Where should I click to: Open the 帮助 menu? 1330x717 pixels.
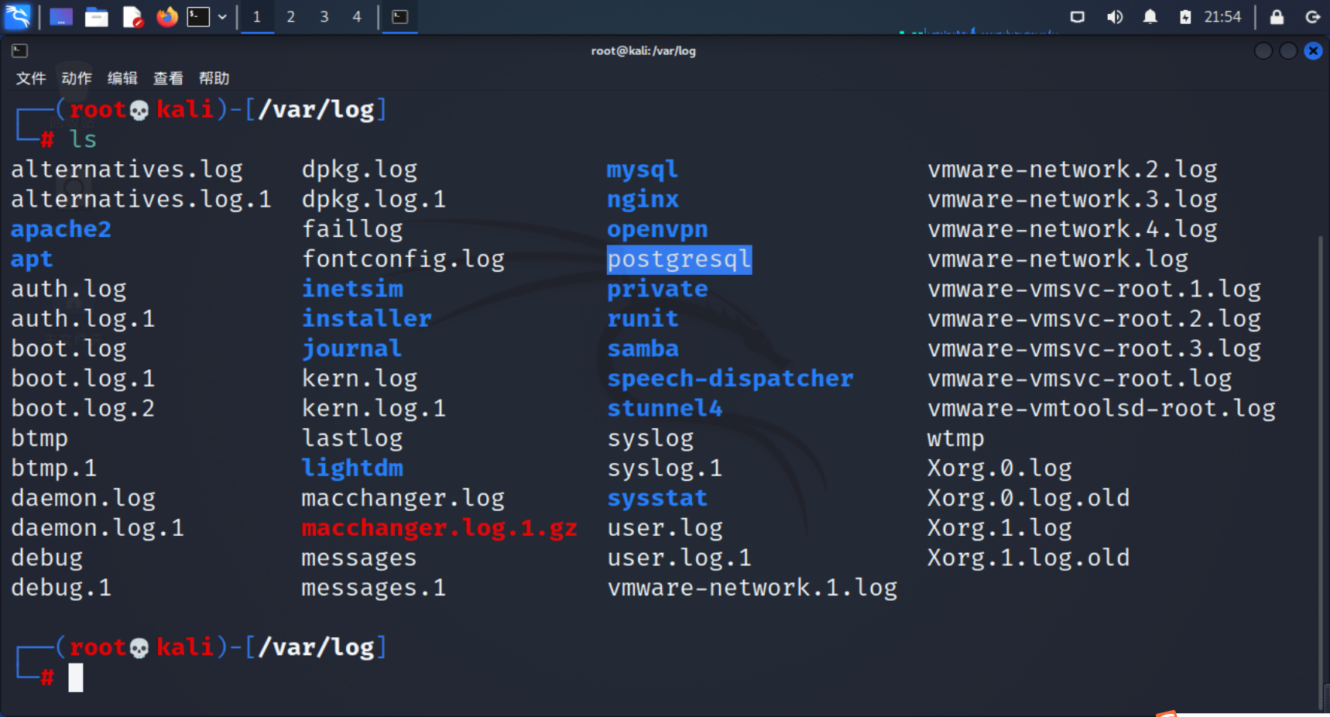(x=214, y=78)
